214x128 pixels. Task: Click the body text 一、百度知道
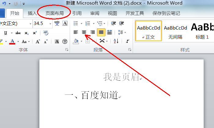tap(91, 95)
